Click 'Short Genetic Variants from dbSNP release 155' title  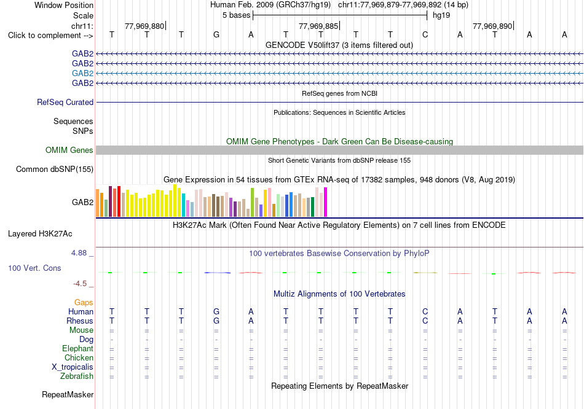339,161
